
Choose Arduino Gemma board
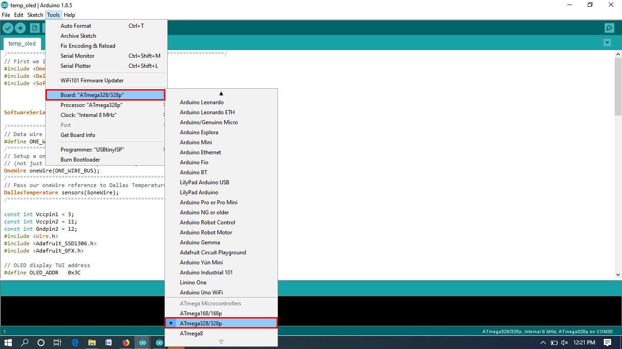pyautogui.click(x=221, y=243)
